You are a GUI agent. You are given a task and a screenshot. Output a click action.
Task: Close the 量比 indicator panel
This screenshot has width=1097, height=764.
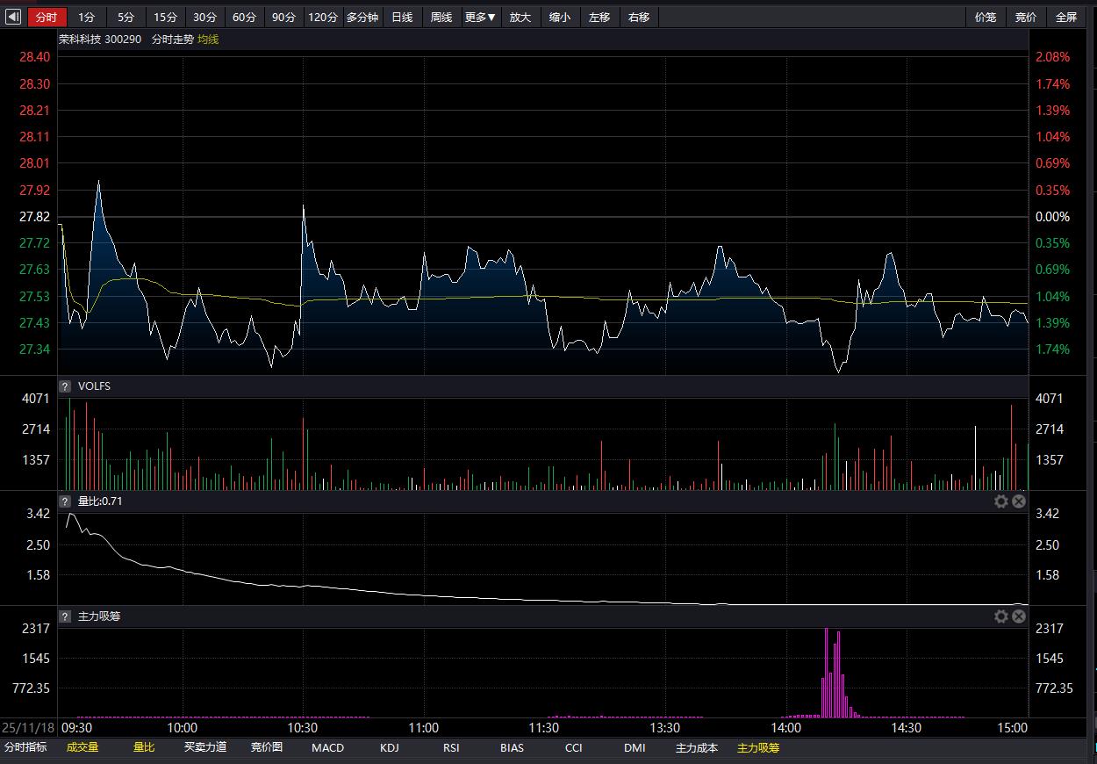[1019, 501]
